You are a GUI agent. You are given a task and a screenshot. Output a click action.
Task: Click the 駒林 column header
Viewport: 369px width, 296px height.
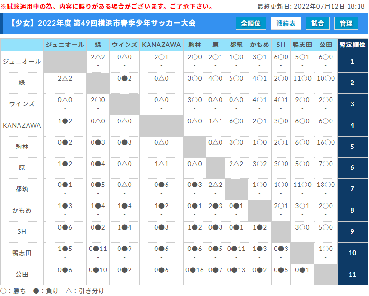(x=194, y=45)
